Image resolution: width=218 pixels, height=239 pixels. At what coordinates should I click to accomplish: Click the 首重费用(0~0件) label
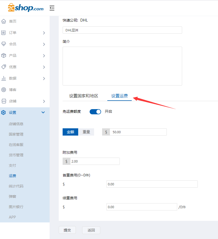tap(76, 175)
